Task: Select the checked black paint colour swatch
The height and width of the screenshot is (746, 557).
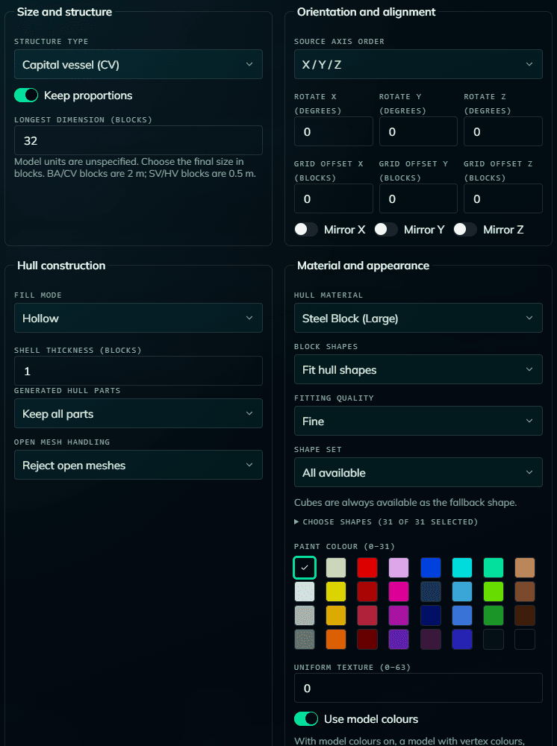Action: 305,568
